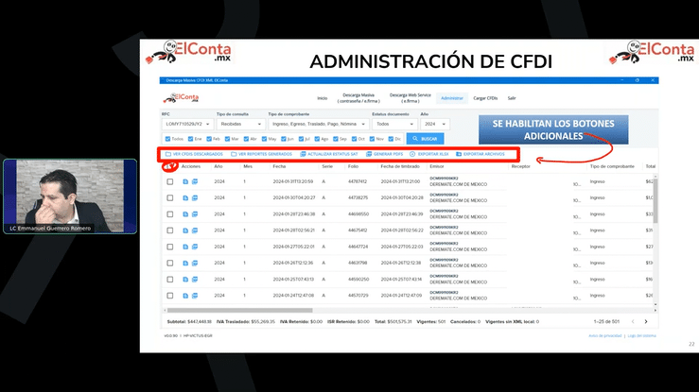Click Generar PDFs icon

pos(369,154)
